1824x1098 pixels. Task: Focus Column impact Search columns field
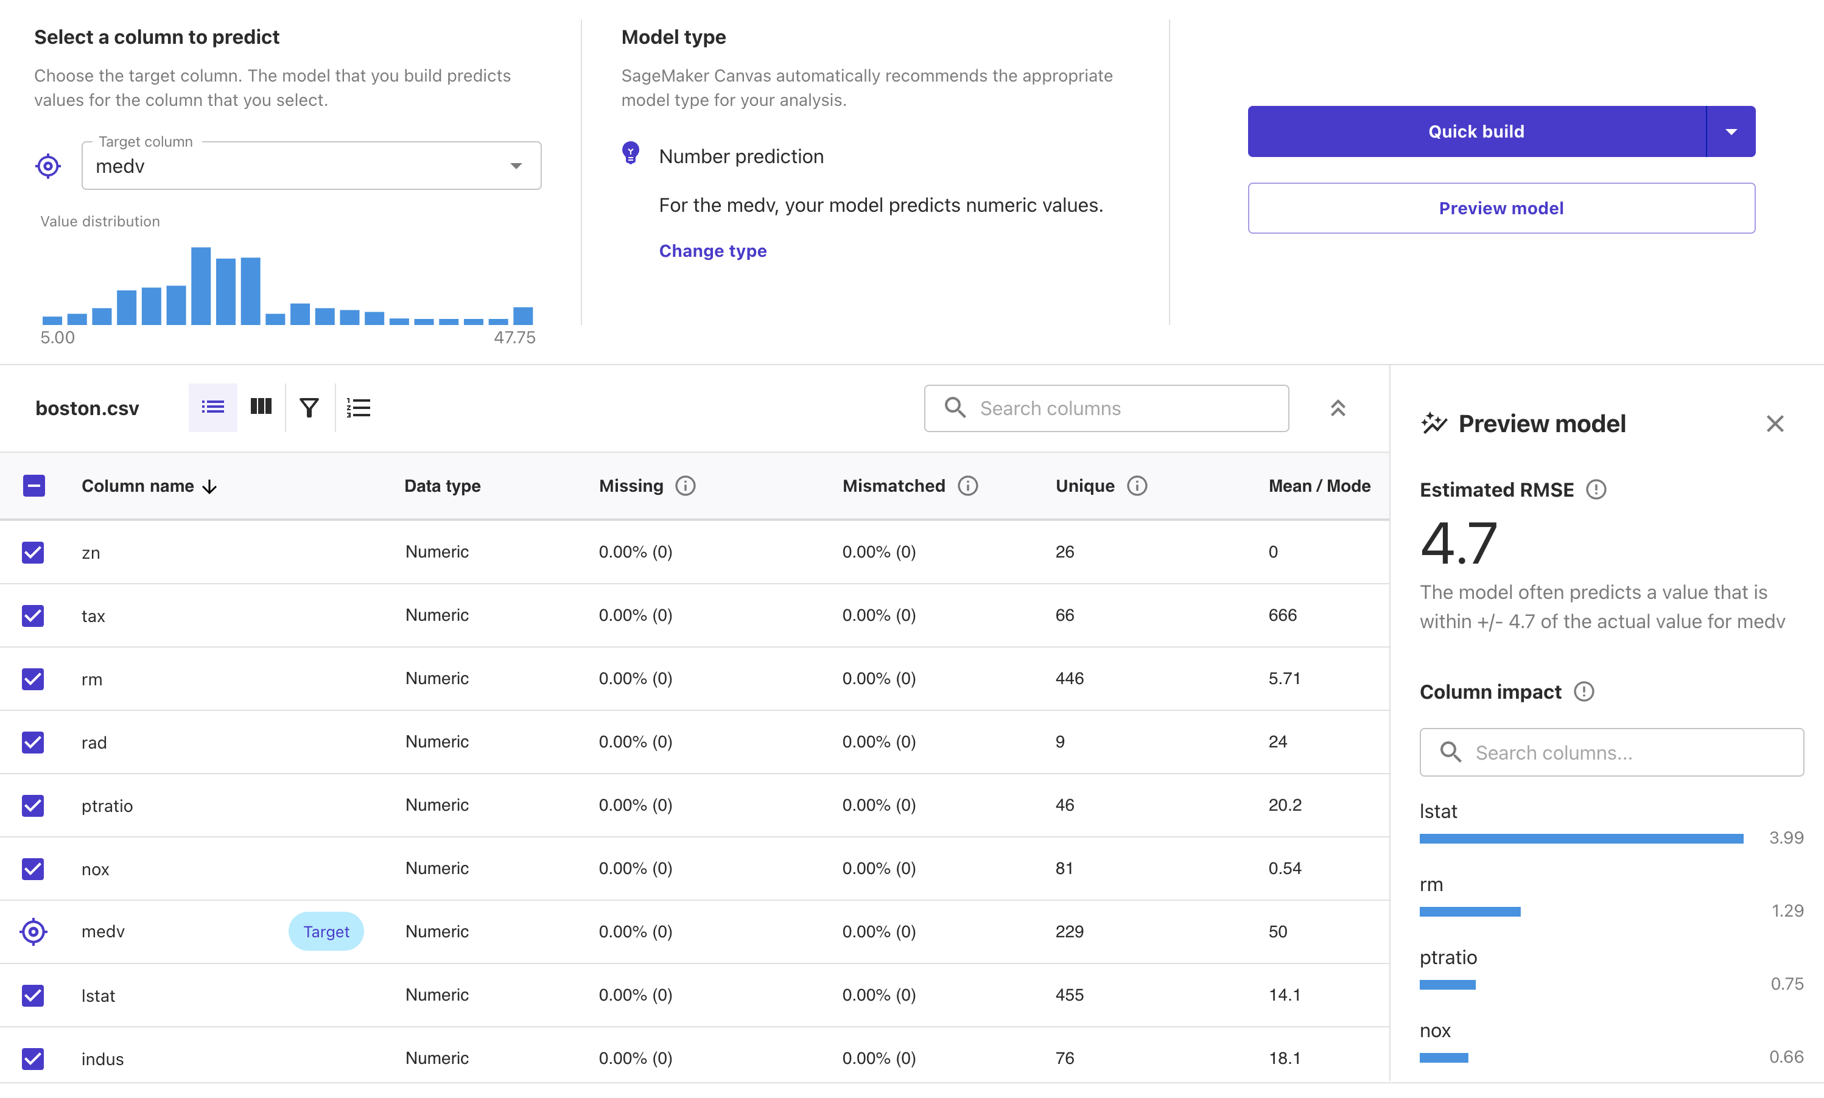tap(1612, 752)
